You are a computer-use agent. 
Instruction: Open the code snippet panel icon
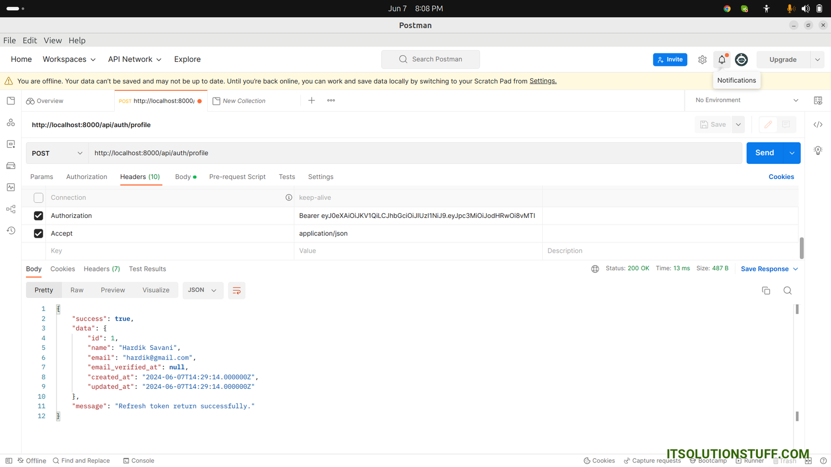point(817,125)
